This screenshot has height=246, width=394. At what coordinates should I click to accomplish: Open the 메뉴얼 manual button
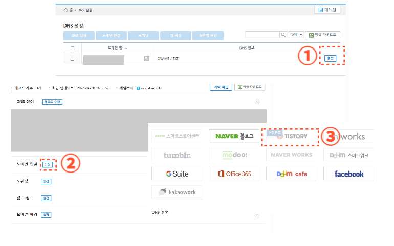click(327, 10)
